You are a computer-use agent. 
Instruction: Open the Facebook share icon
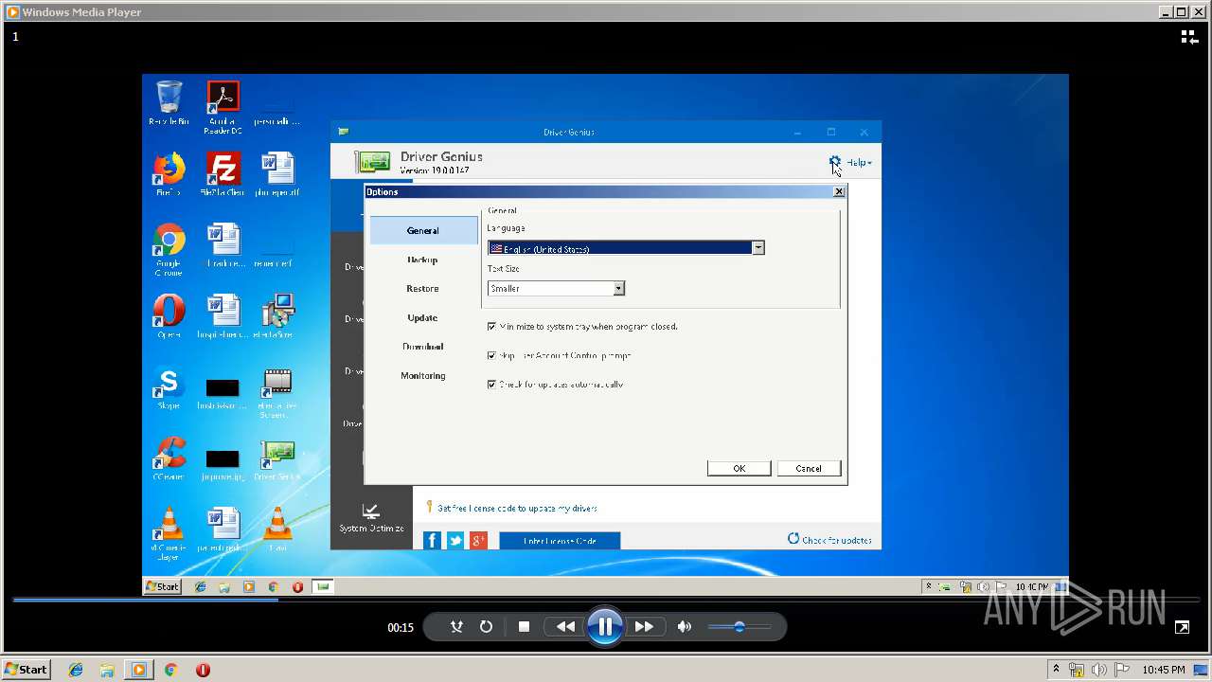click(x=432, y=540)
